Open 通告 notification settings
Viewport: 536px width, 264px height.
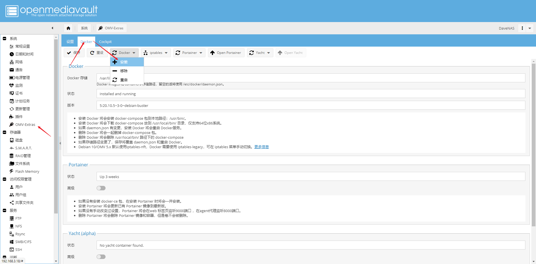[16, 70]
